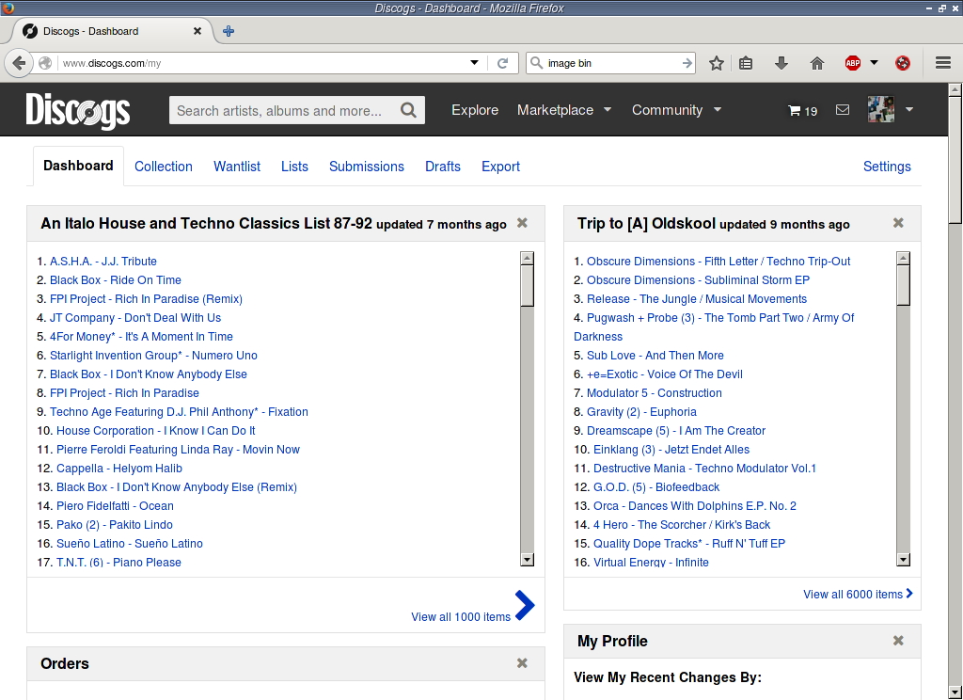The image size is (963, 700).
Task: Click the Discogs logo in header
Action: (78, 111)
